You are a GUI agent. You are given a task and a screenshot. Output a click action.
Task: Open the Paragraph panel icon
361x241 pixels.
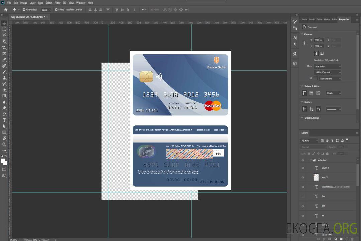[x=295, y=44]
